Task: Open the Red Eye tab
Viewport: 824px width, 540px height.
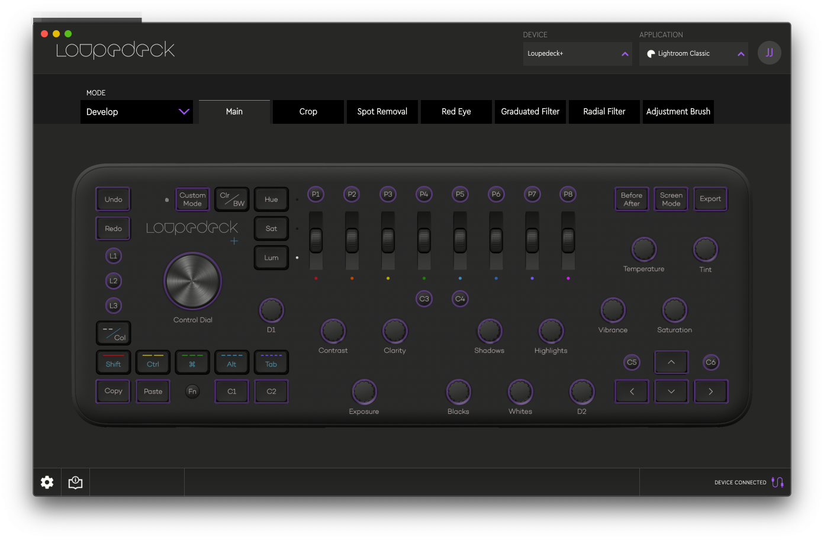Action: point(456,112)
